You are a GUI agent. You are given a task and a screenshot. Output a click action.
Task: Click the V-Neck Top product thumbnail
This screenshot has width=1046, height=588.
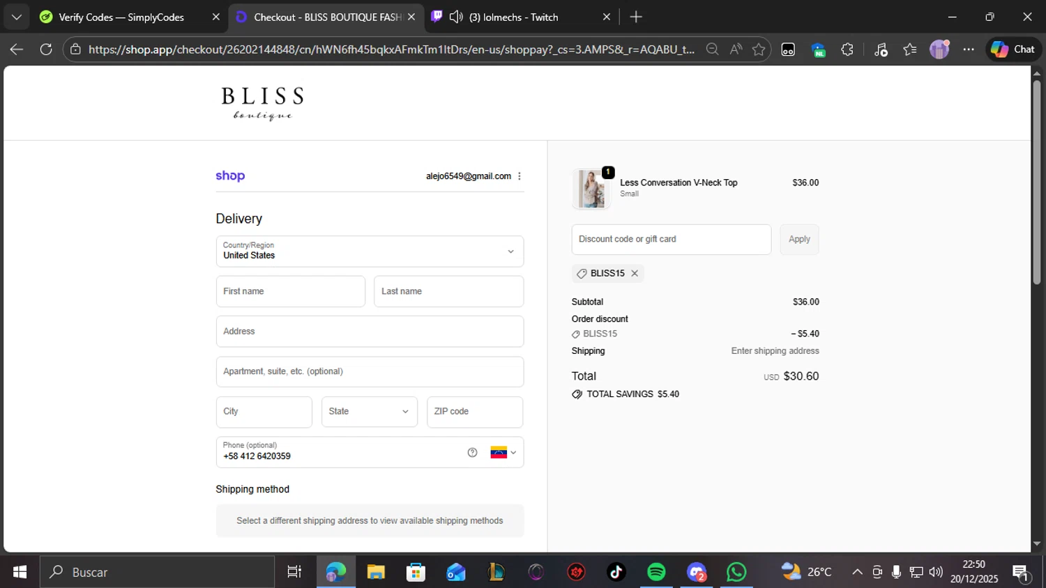[591, 189]
